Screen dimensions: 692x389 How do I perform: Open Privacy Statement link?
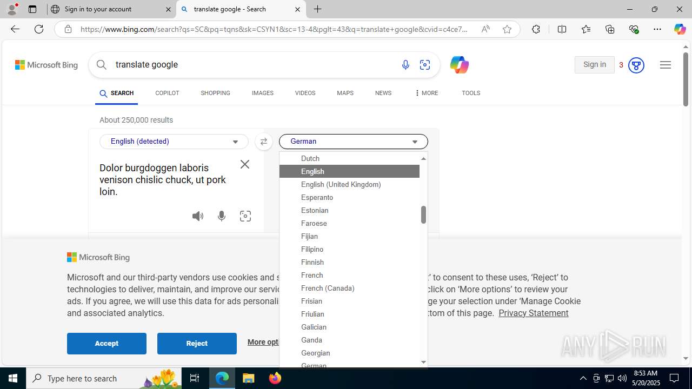pos(533,313)
